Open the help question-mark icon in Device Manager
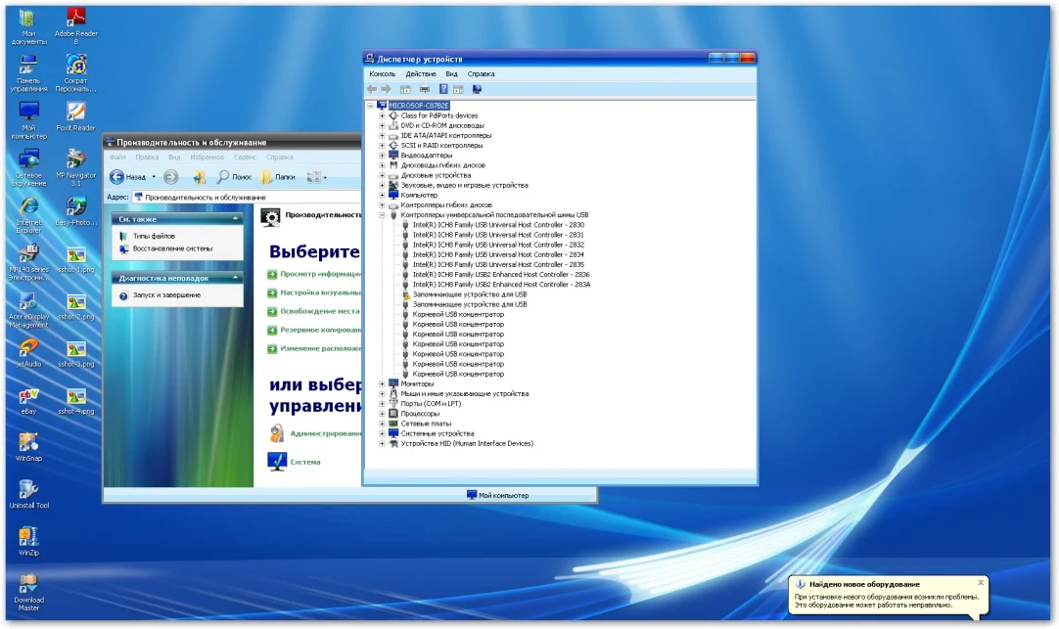1059x629 pixels. [443, 89]
